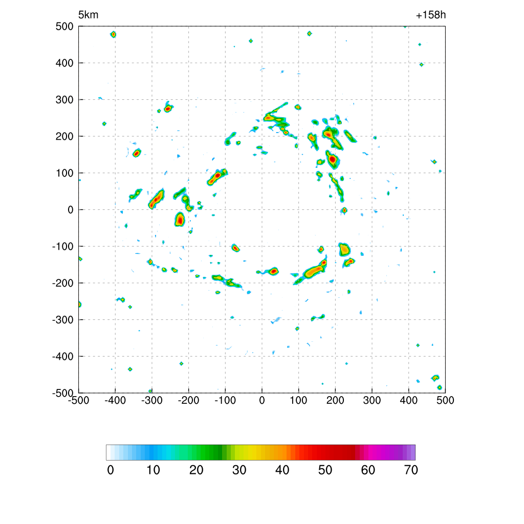524x524 pixels.
Task: Click the "5km" title label
Action: [88, 15]
